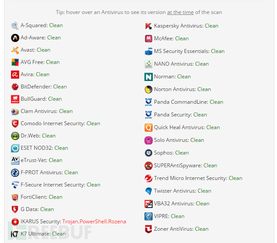Click the VBA32 Antivirus icon
The height and width of the screenshot is (243, 277).
point(148,204)
